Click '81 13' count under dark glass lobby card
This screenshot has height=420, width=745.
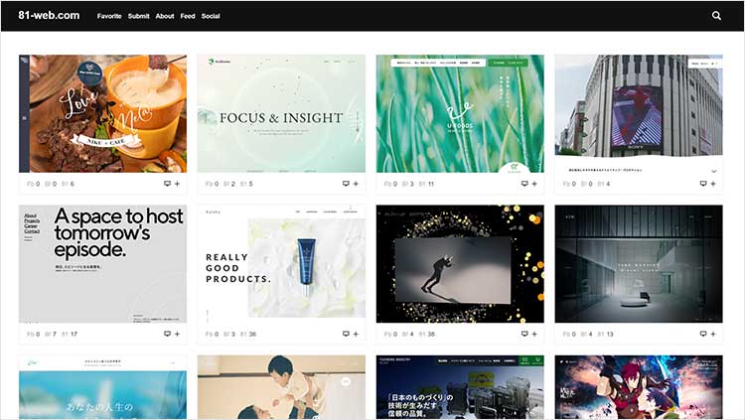click(605, 335)
